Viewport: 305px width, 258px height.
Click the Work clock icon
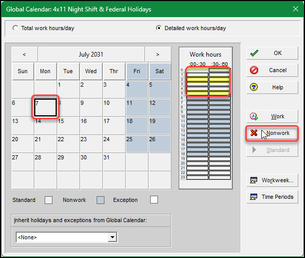254,116
